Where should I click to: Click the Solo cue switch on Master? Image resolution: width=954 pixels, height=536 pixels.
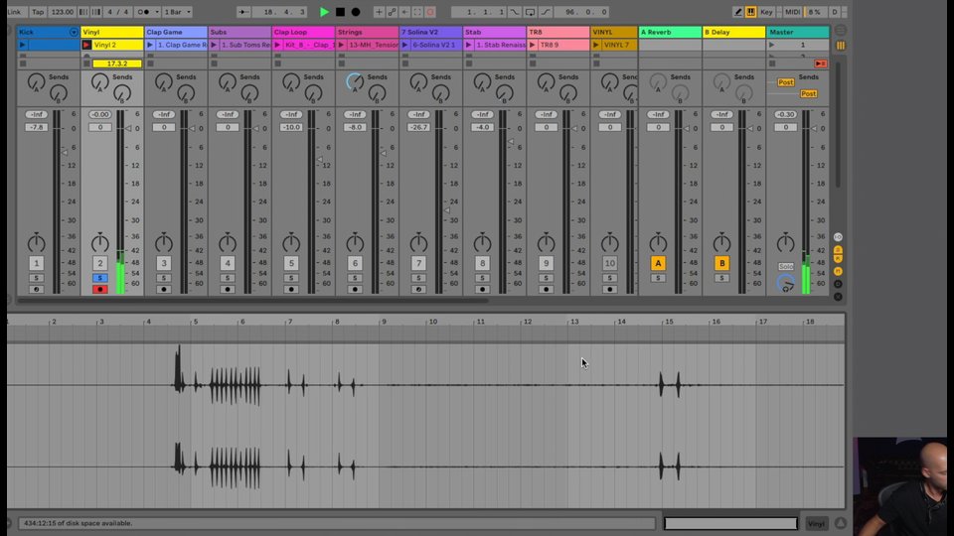click(x=785, y=266)
